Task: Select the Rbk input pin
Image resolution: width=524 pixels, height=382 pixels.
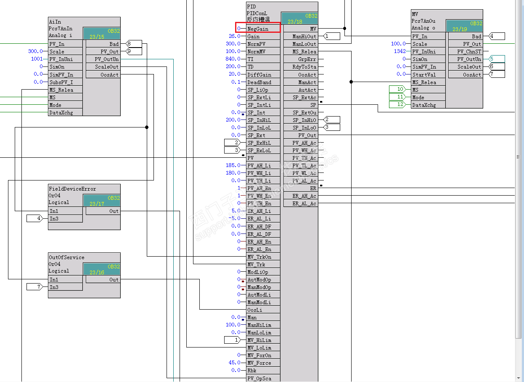Action: 263,370
